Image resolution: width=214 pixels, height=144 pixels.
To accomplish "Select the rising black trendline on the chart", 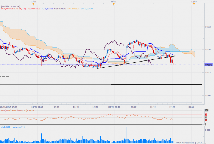I will [x=136, y=62].
